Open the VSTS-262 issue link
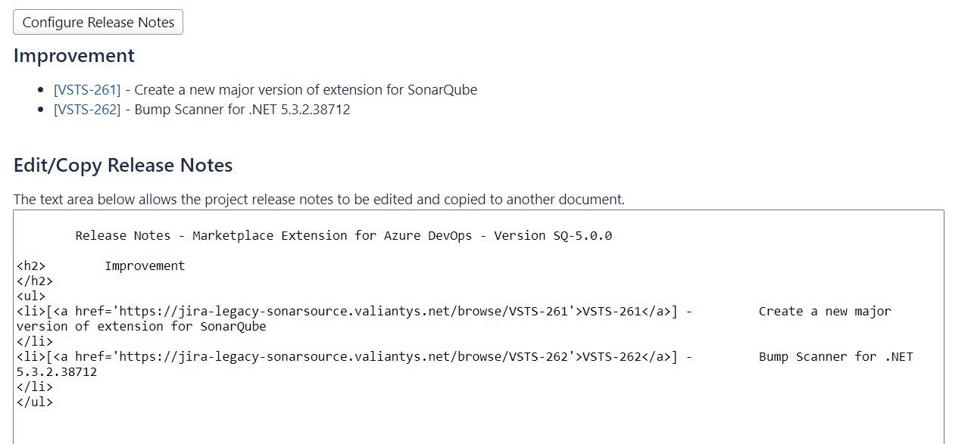Image resolution: width=971 pixels, height=444 pixels. 86,109
